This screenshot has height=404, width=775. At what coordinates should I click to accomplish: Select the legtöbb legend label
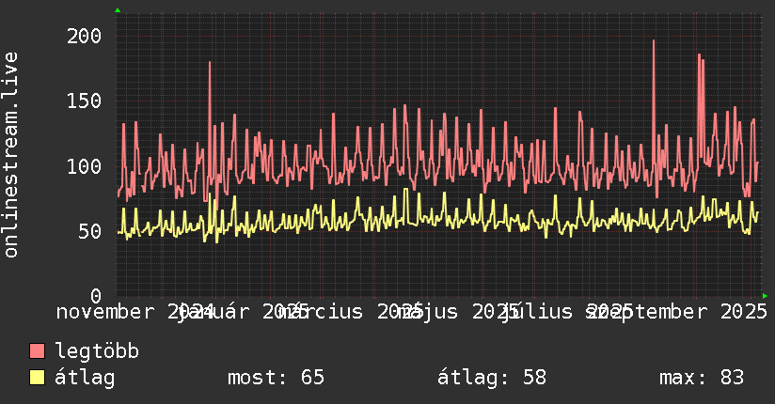click(97, 350)
